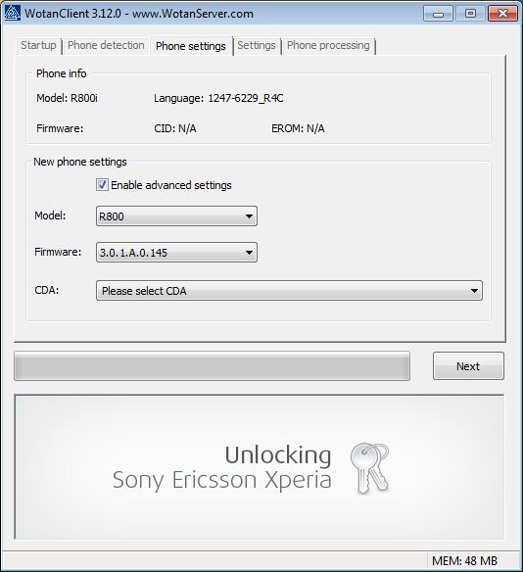Open the Model R800 dropdown
This screenshot has height=572, width=523.
pyautogui.click(x=176, y=216)
